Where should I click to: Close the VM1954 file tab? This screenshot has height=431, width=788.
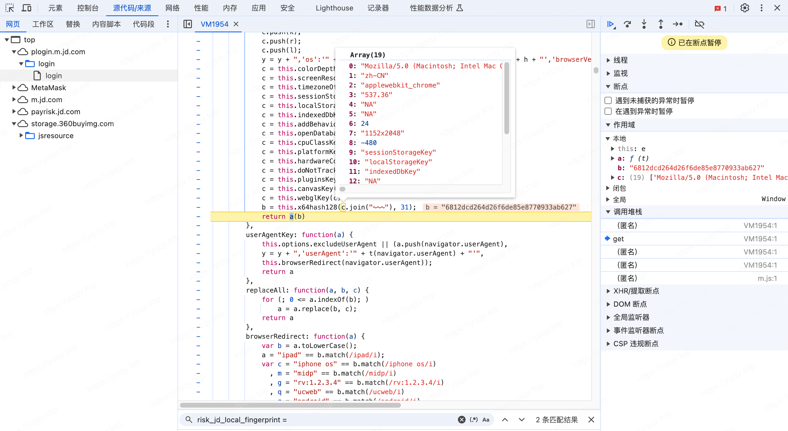(x=236, y=24)
